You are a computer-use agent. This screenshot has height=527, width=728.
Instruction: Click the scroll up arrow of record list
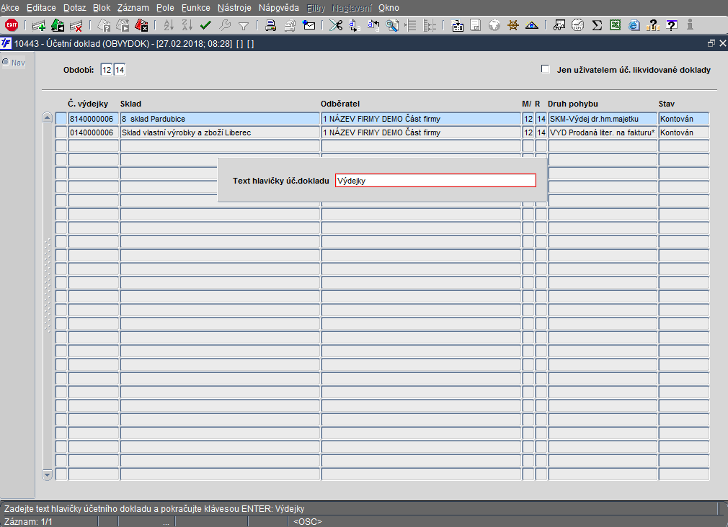click(48, 117)
